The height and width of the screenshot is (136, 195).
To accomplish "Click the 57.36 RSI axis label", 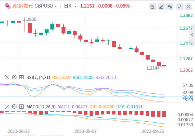I will [x=188, y=85].
